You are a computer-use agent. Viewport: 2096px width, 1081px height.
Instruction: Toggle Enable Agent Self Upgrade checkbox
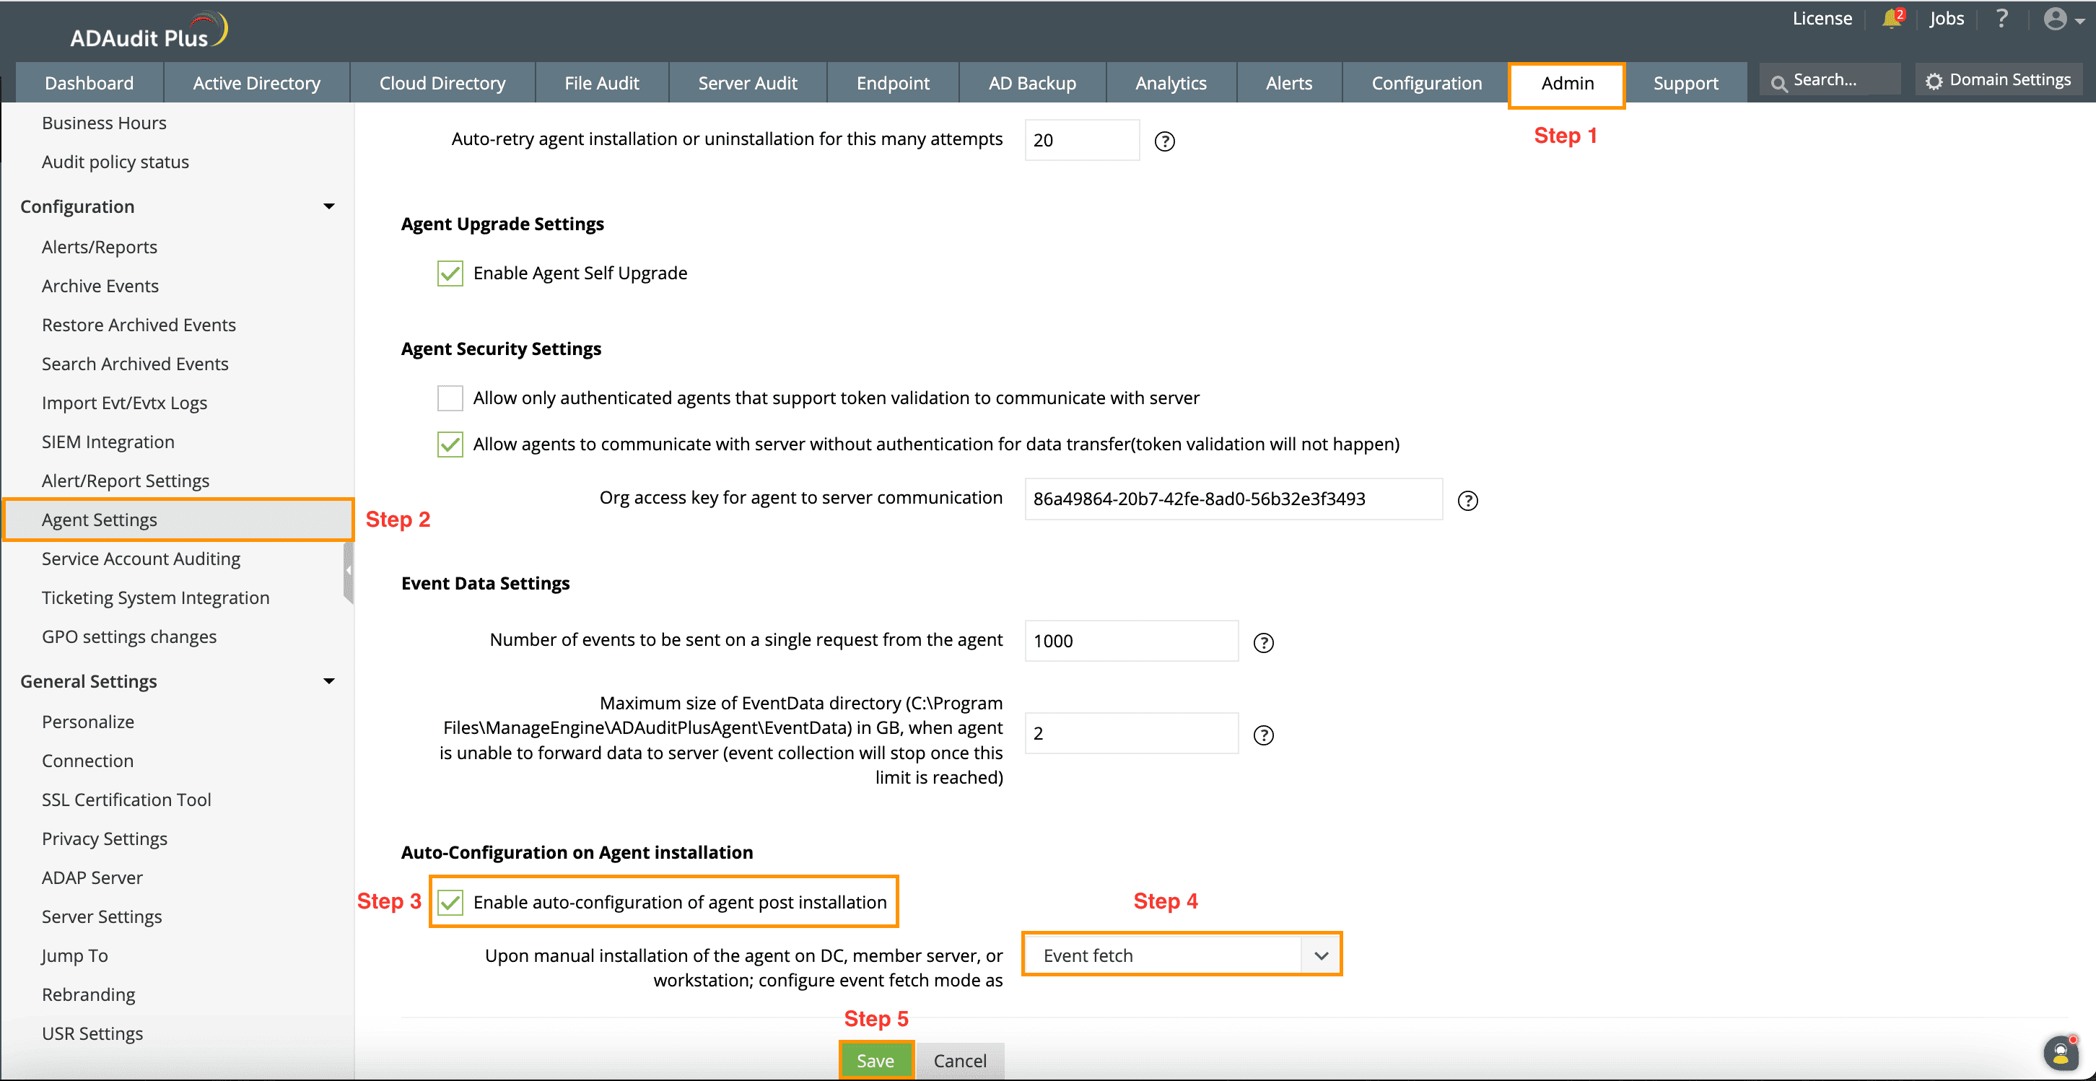(450, 273)
